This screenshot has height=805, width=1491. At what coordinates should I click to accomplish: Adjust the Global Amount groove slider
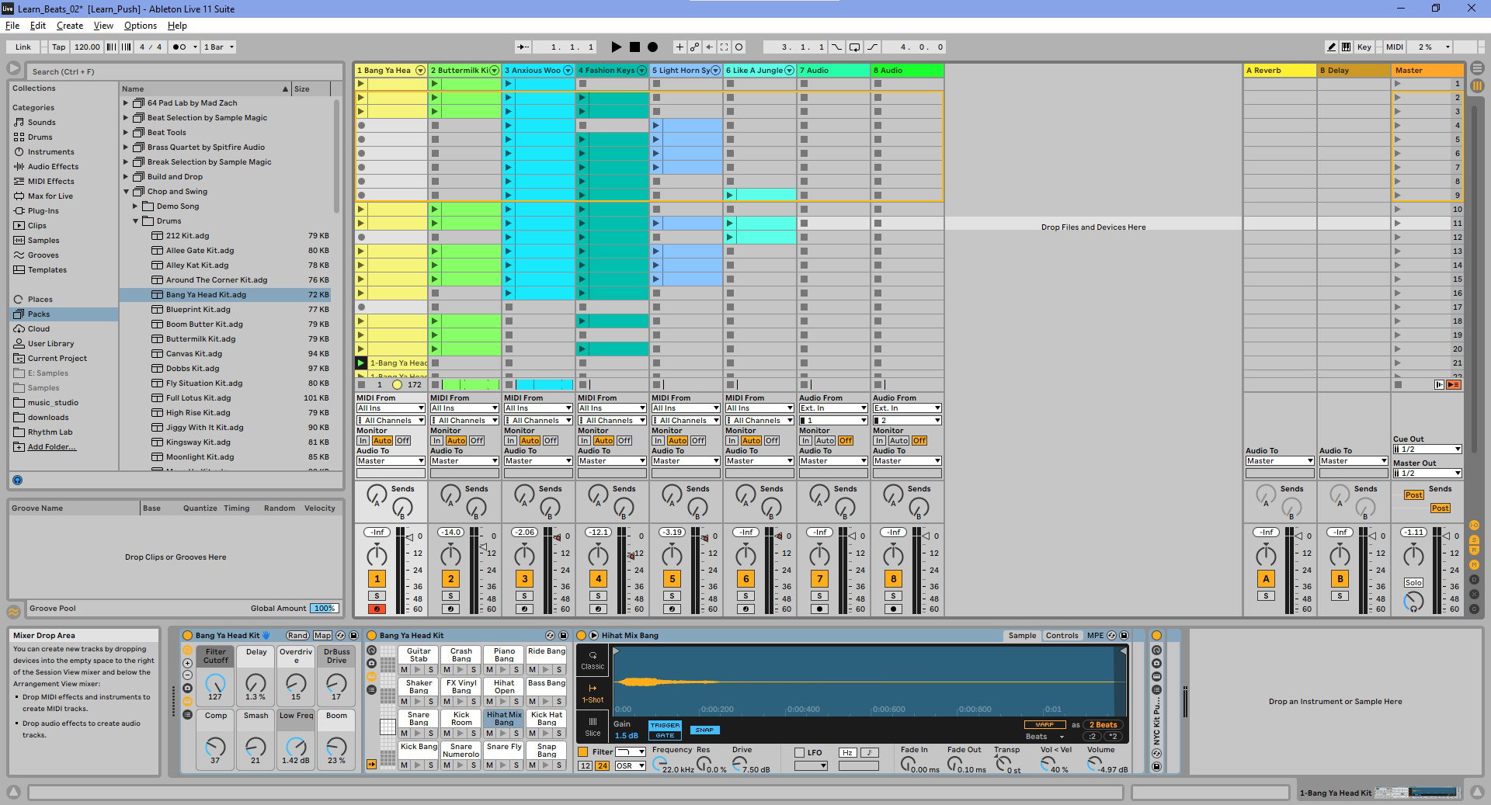coord(325,608)
